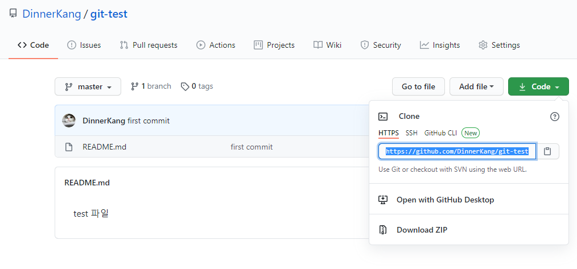Toggle the green Code dropdown button

538,86
